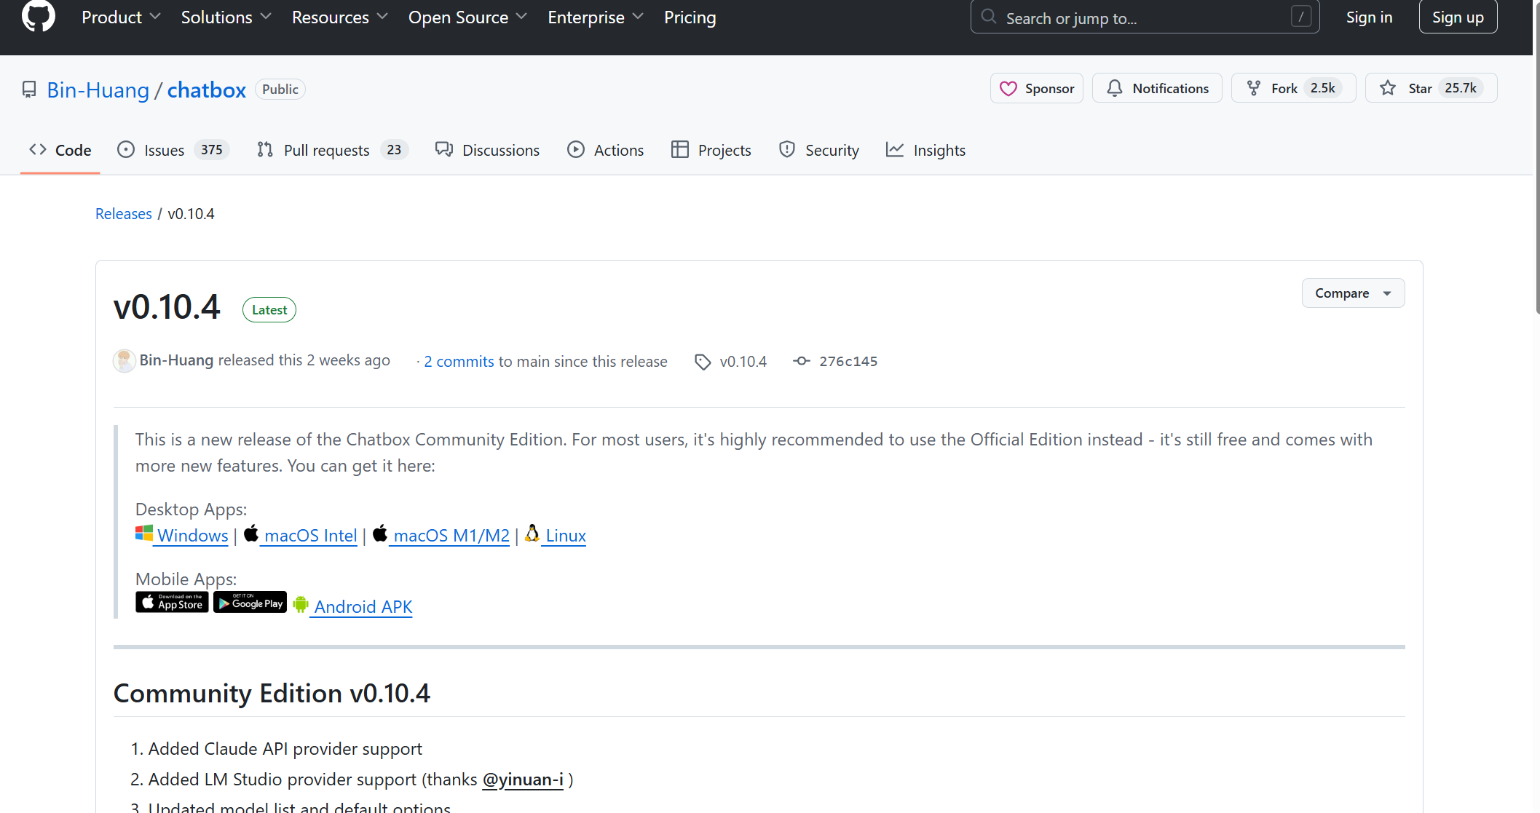Click the Pull requests count 23 badge
The image size is (1540, 813).
tap(394, 150)
